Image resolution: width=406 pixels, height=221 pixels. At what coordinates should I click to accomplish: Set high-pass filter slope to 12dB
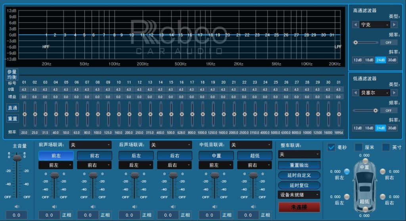click(x=358, y=60)
